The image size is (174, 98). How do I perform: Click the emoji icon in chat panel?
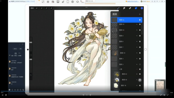point(12,90)
